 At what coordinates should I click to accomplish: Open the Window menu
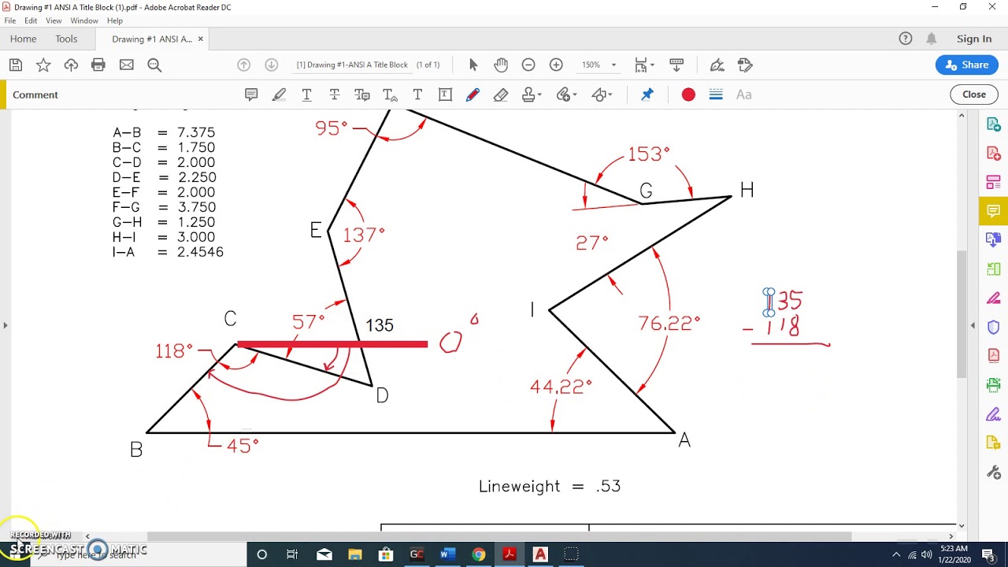click(x=84, y=20)
